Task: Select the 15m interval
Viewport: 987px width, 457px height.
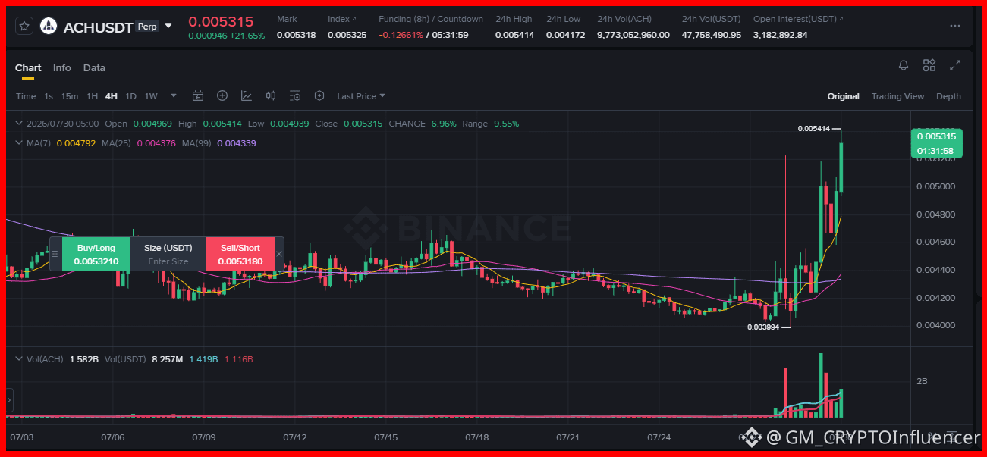Action: pos(70,96)
